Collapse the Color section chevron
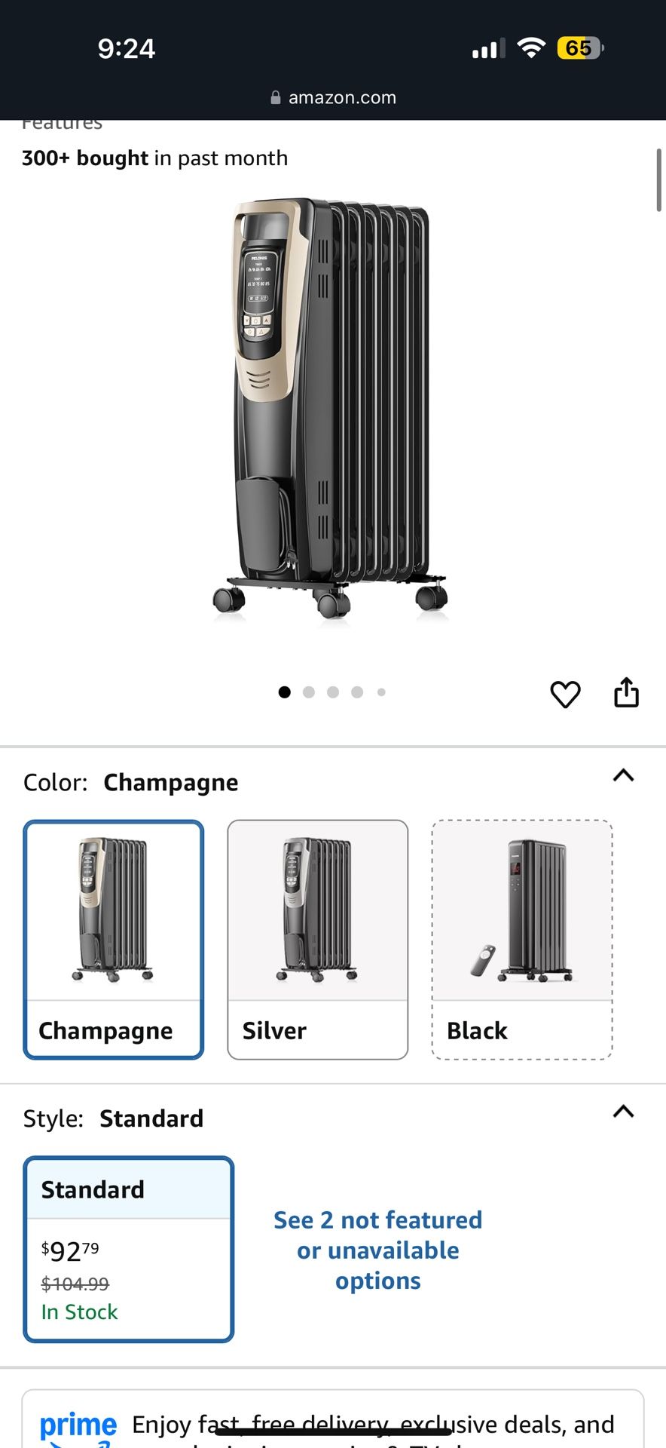Viewport: 666px width, 1448px height. tap(623, 776)
